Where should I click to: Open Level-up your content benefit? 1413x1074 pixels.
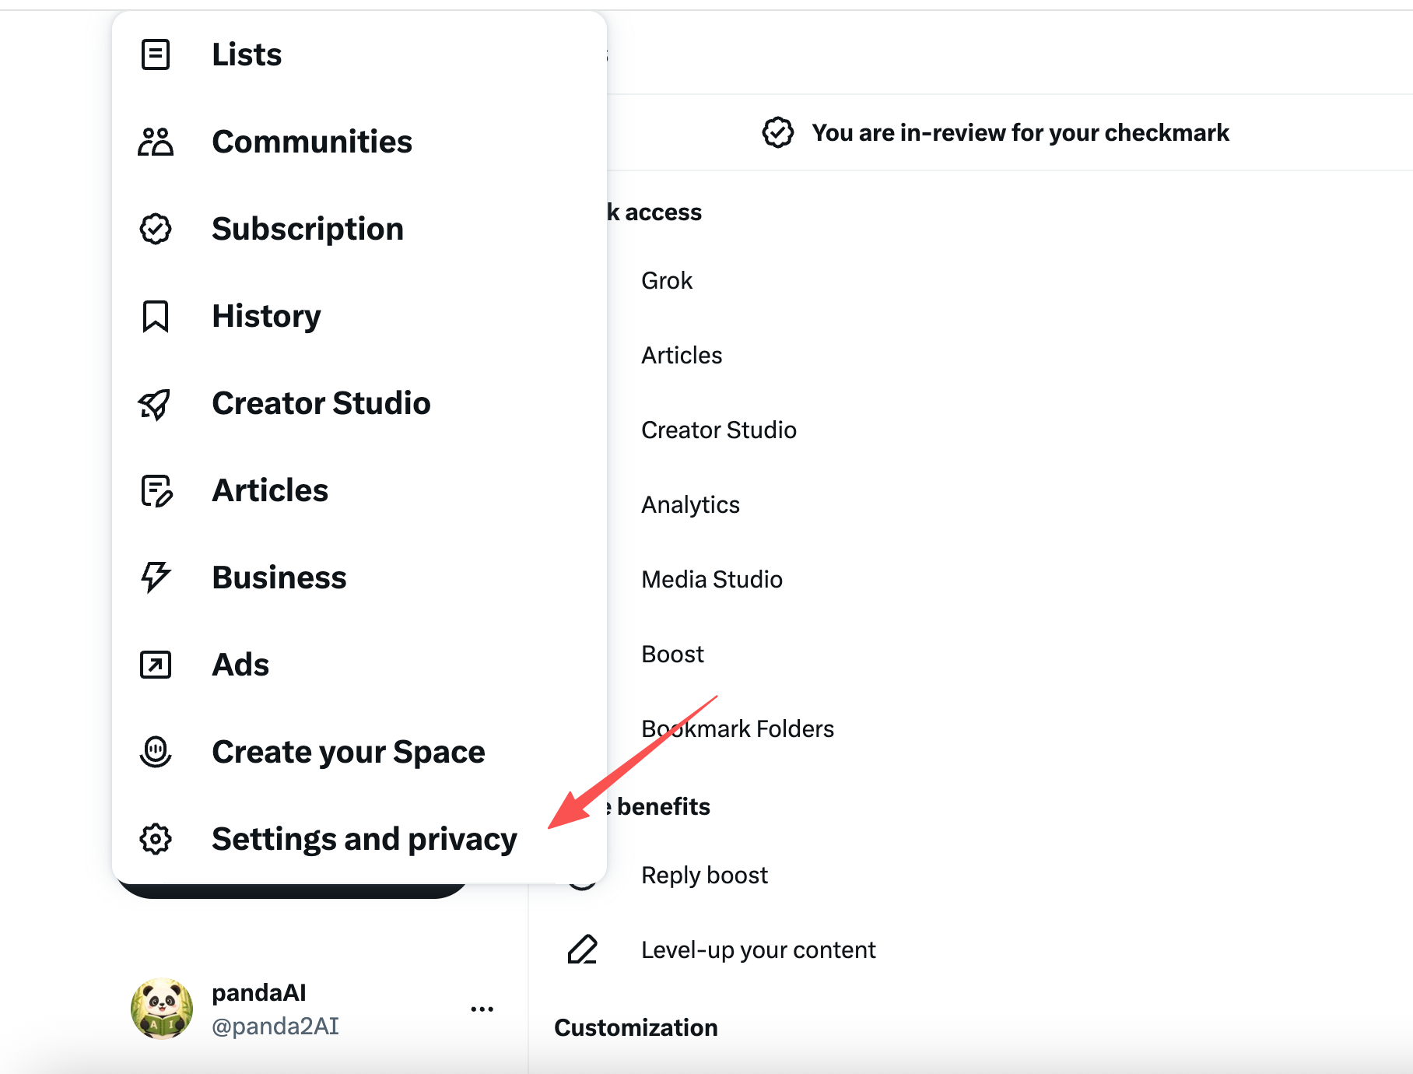759,949
